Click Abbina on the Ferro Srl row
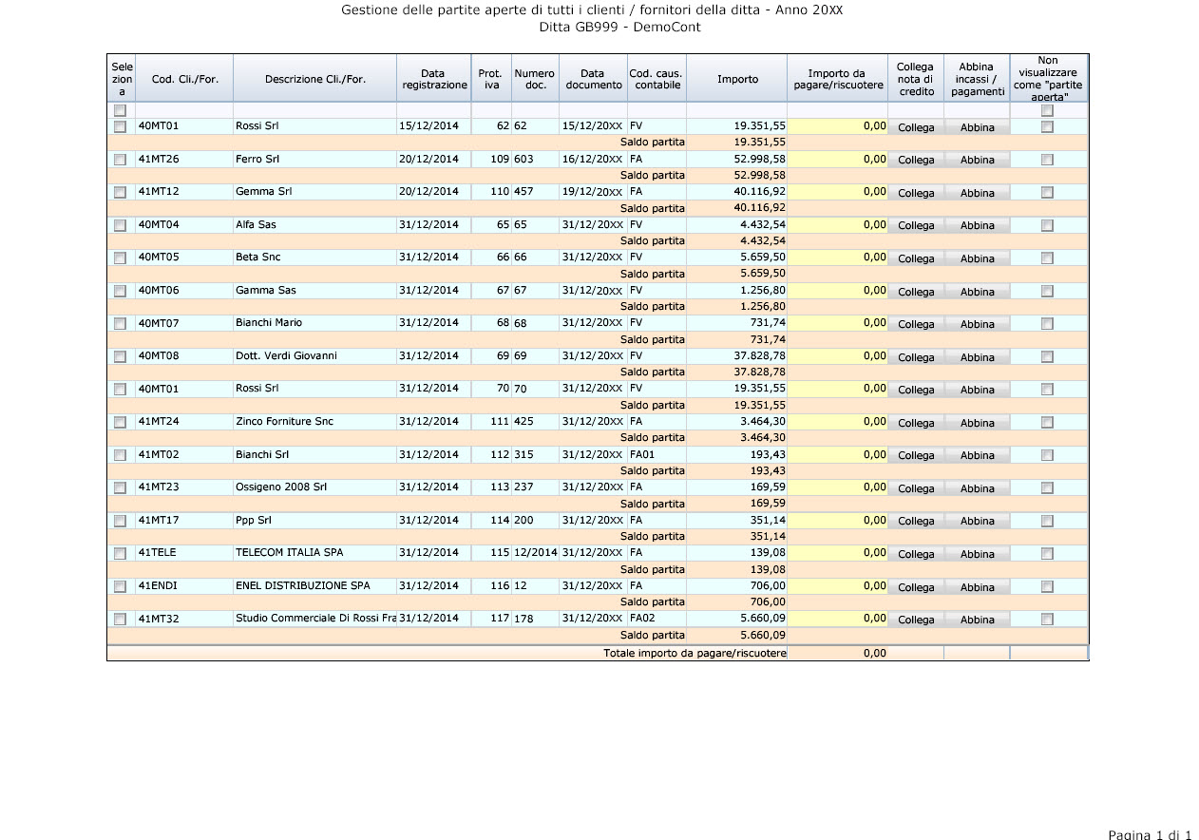Viewport: 1199px width, 840px height. click(x=977, y=160)
